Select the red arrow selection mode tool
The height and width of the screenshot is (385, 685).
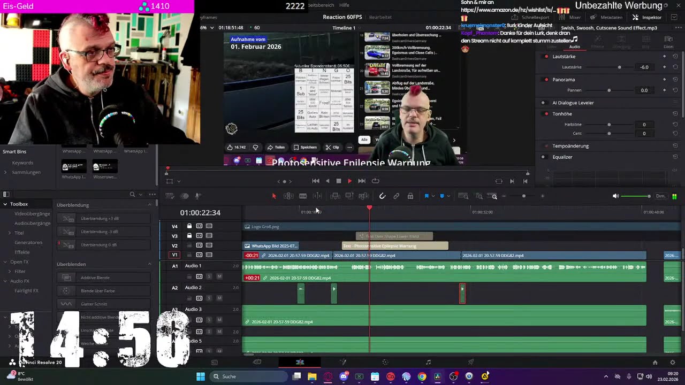point(274,196)
